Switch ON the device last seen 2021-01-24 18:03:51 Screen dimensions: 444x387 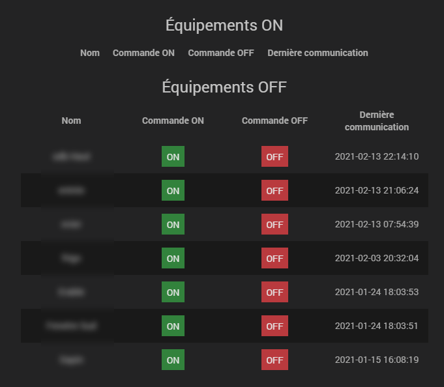(x=173, y=326)
